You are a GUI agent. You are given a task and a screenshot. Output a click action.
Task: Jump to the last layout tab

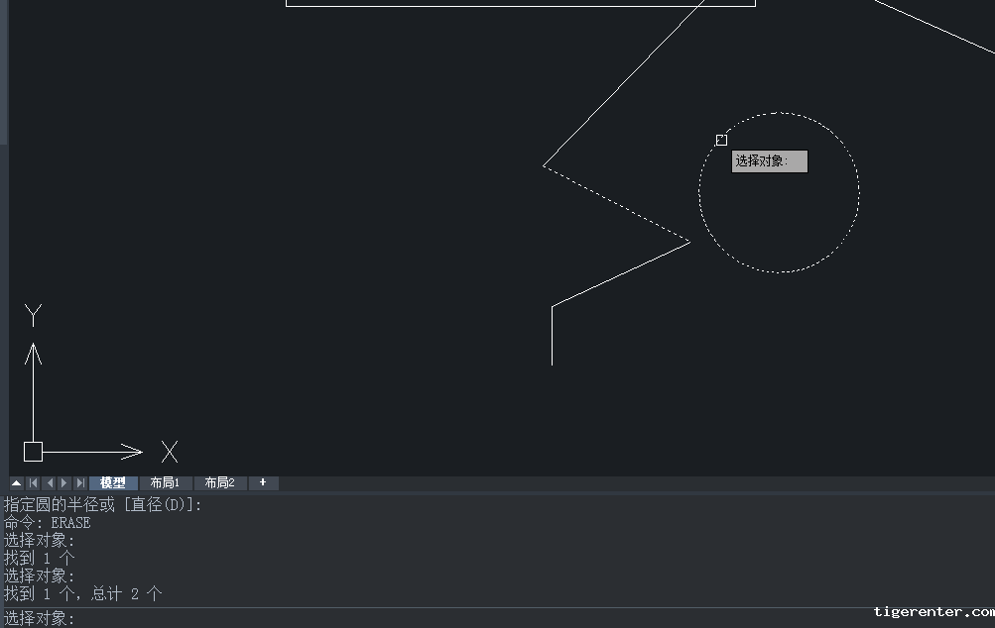point(80,483)
